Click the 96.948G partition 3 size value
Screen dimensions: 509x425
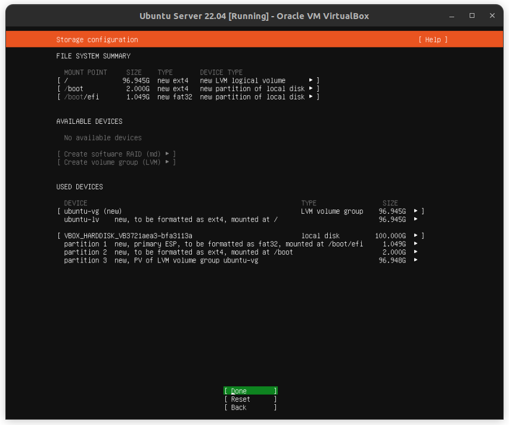(392, 260)
